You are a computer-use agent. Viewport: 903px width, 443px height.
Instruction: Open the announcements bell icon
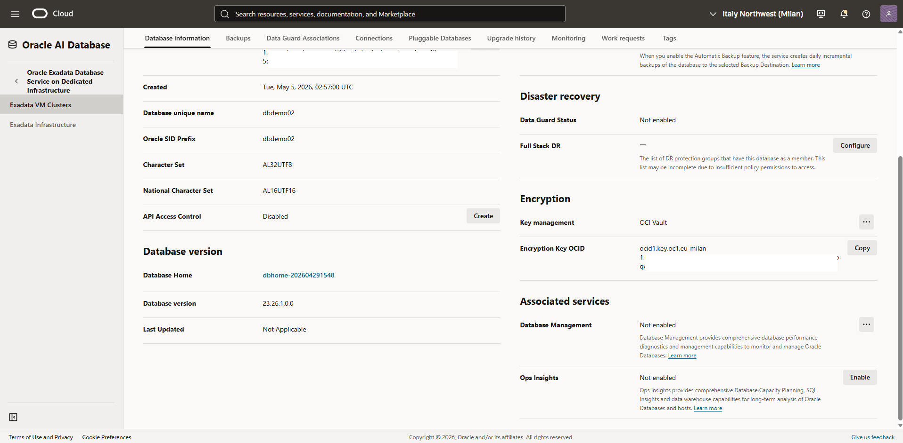[x=844, y=14]
